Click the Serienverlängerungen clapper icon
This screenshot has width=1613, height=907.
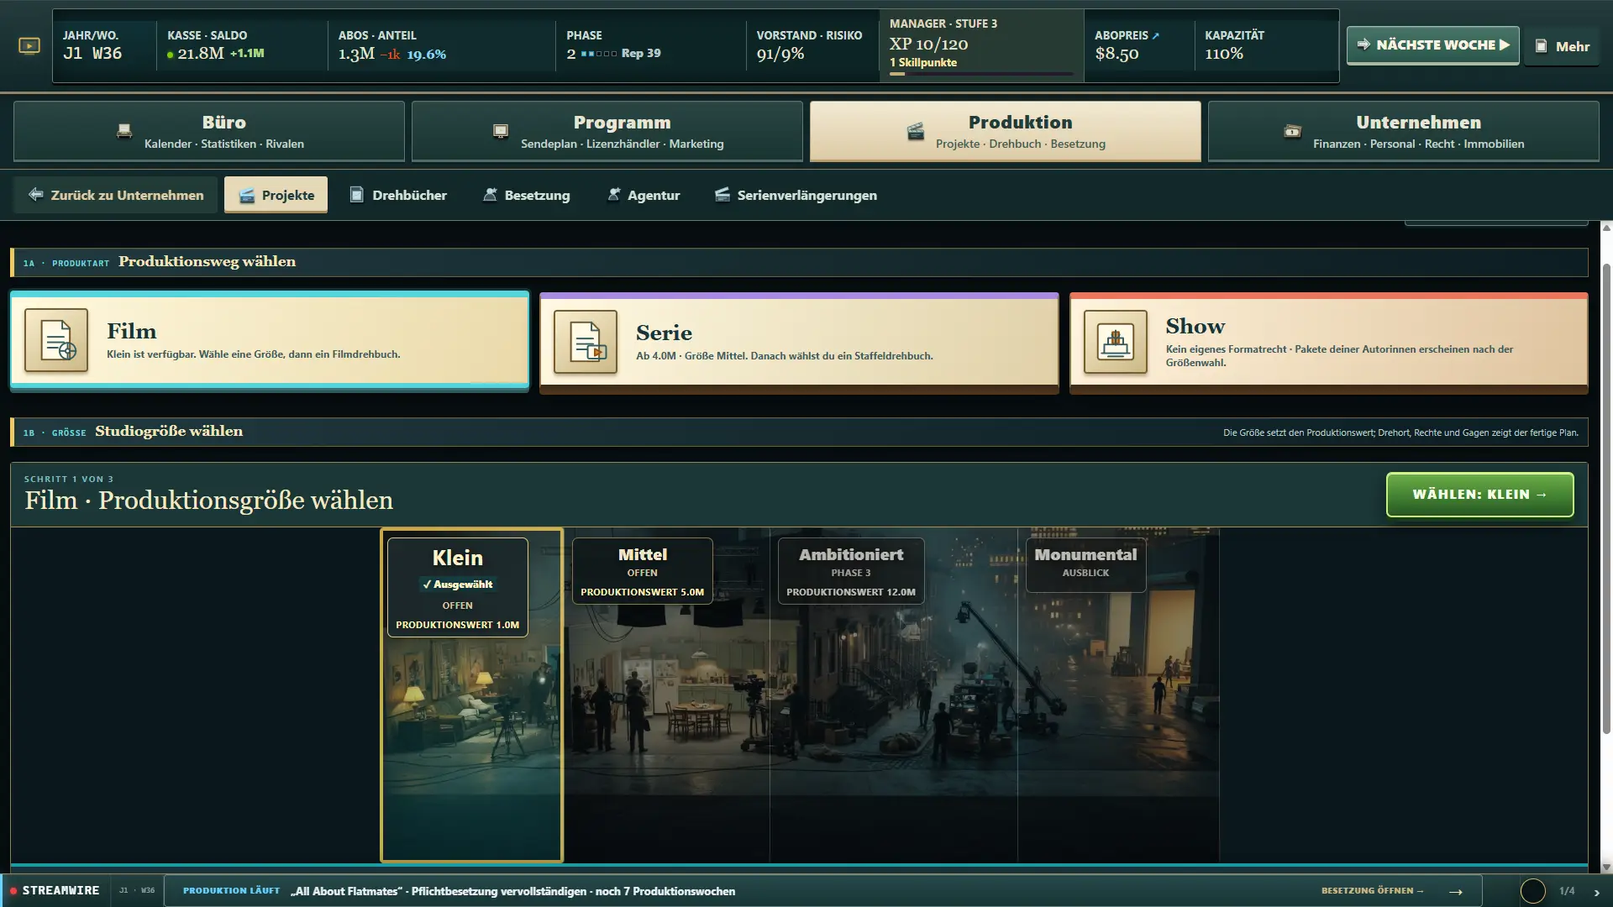tap(722, 195)
